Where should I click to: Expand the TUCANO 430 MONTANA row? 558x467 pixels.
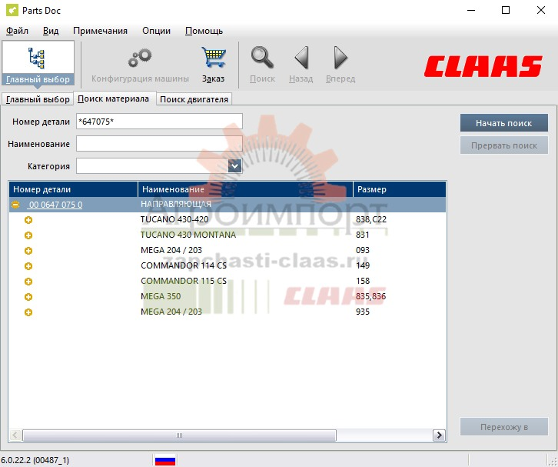tap(28, 235)
